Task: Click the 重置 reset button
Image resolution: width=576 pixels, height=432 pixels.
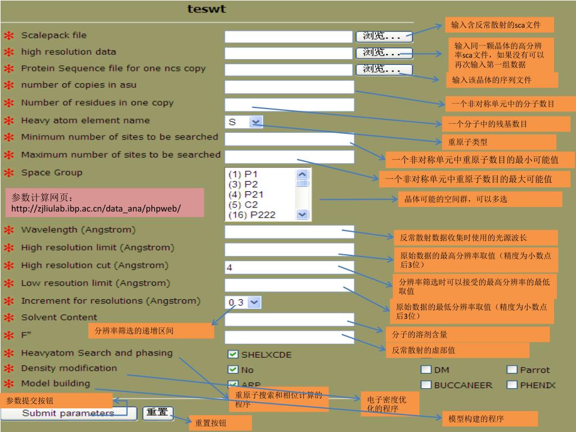Action: coord(157,413)
